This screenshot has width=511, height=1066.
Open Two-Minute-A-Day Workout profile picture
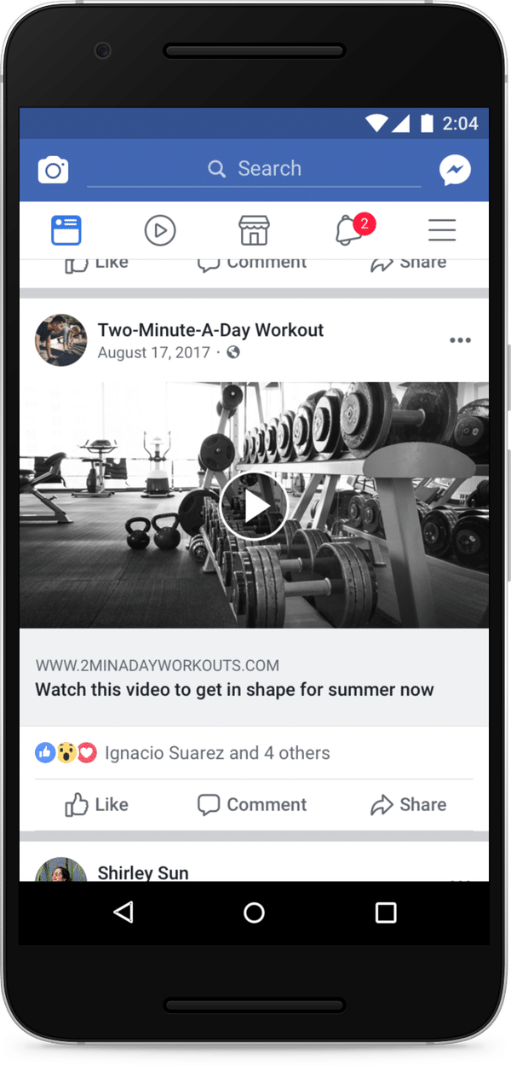[x=60, y=340]
